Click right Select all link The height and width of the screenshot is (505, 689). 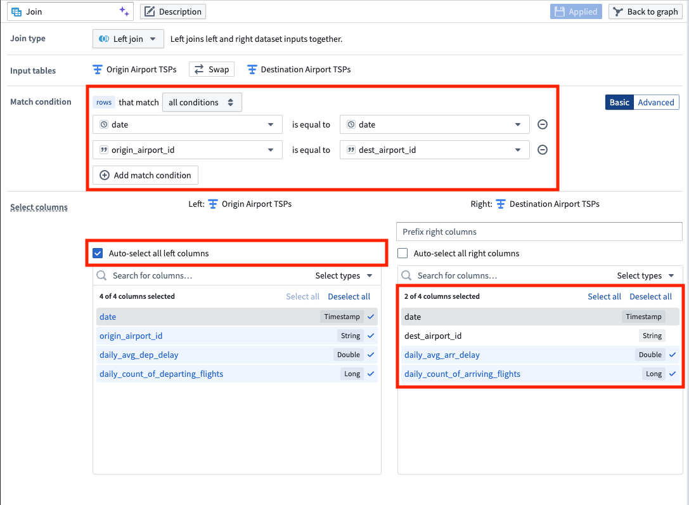click(604, 296)
